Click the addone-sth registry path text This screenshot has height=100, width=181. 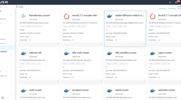click(32, 60)
